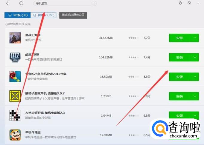Click the 16.52MB size text

[x=106, y=77]
